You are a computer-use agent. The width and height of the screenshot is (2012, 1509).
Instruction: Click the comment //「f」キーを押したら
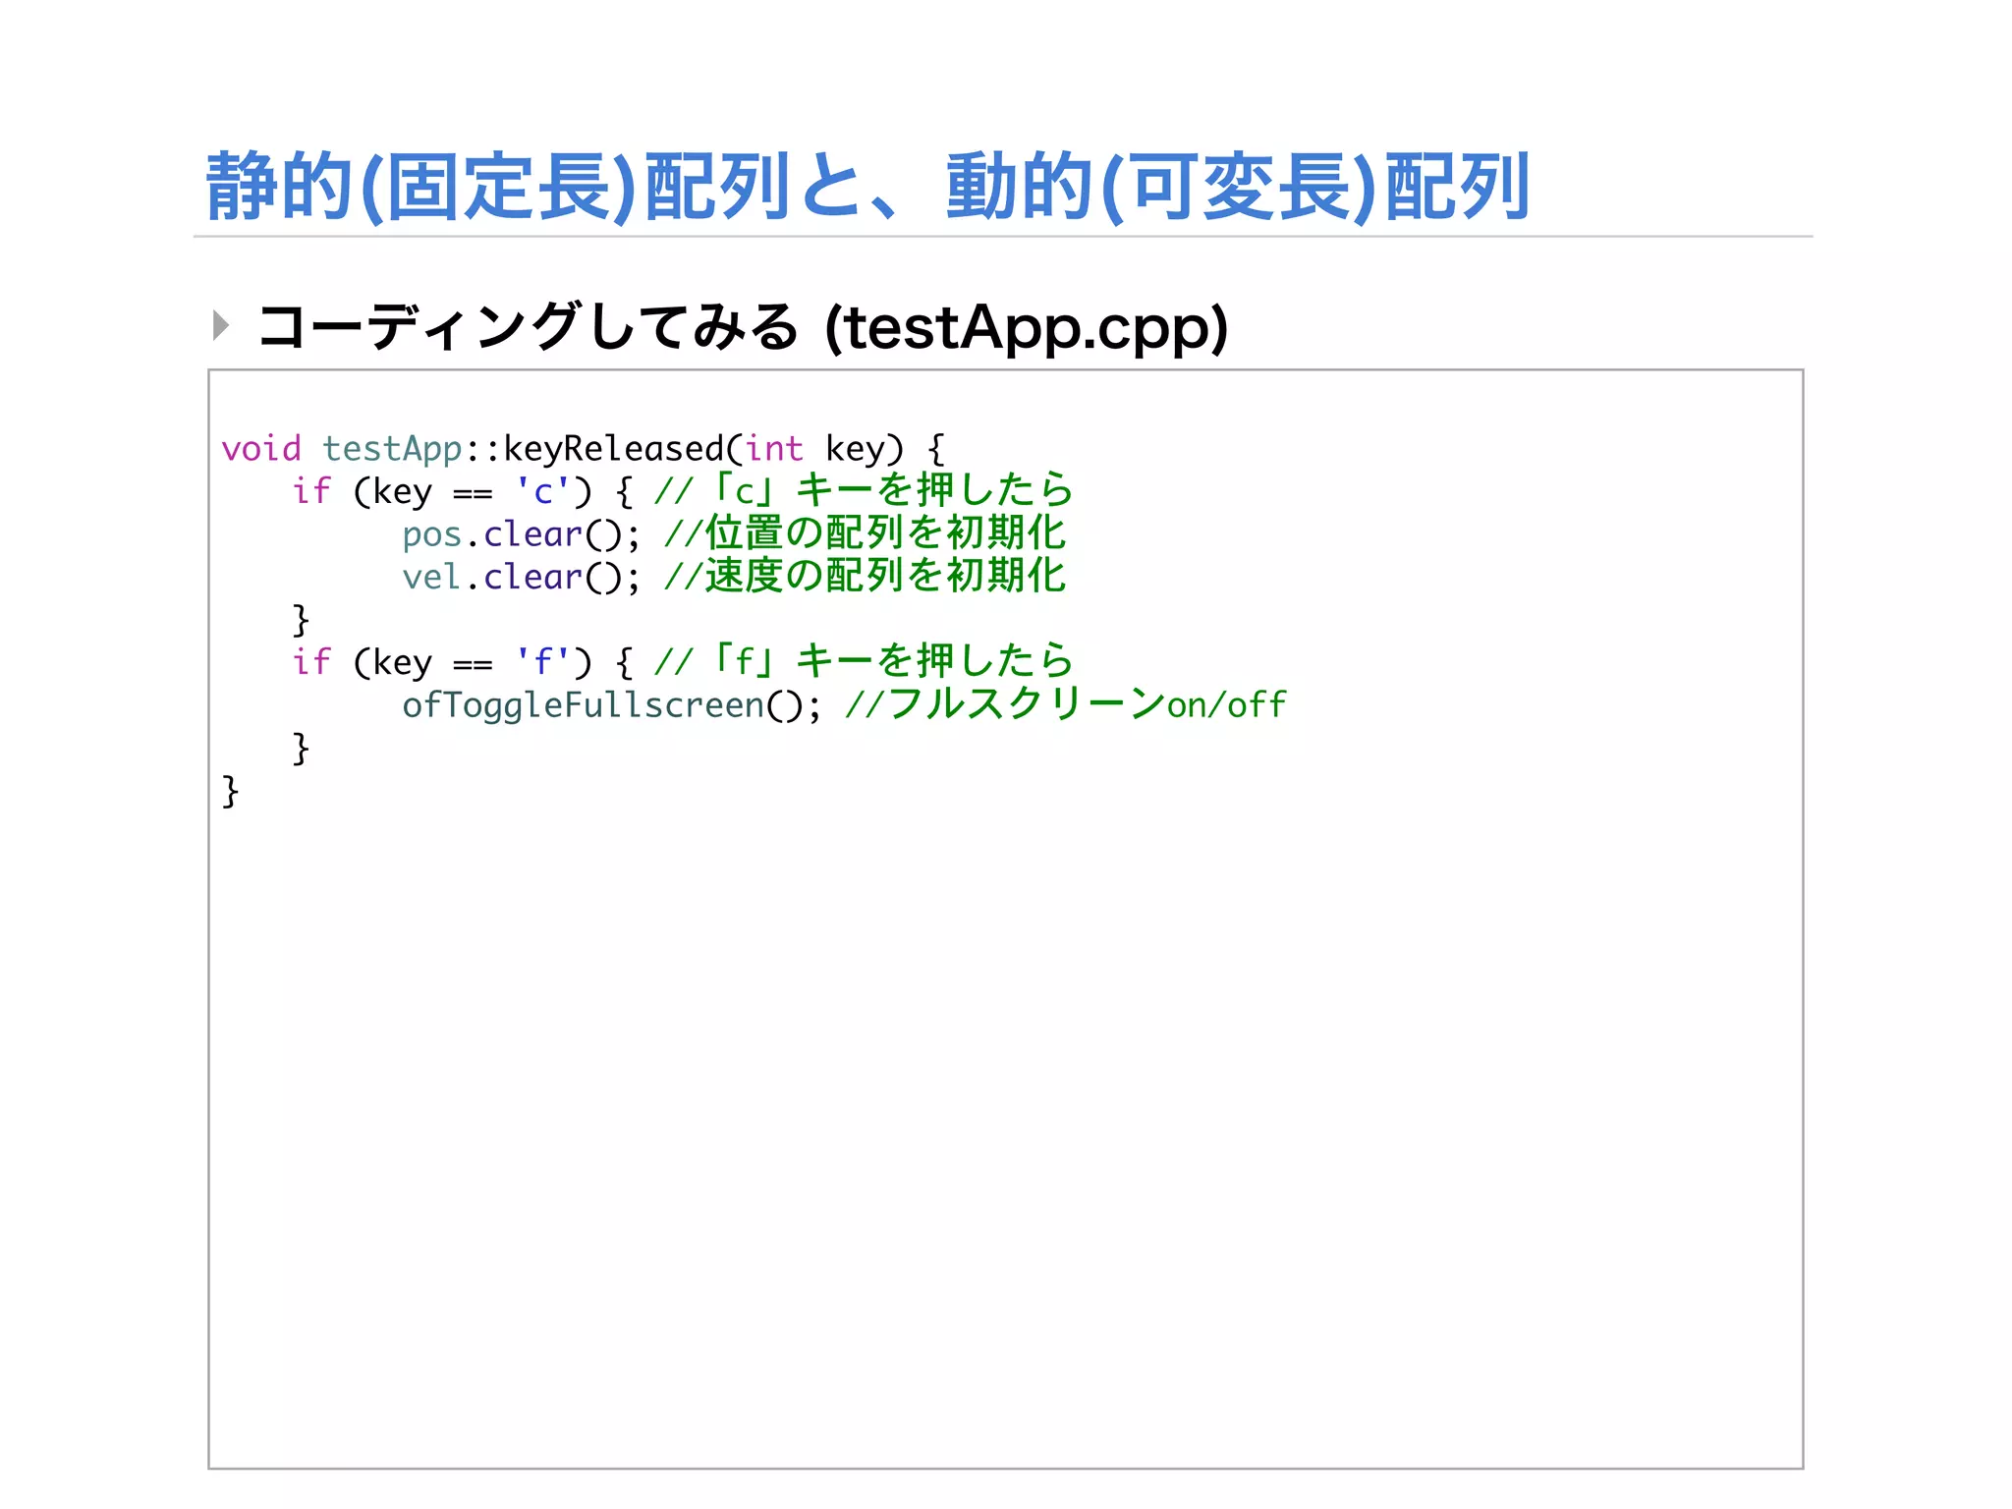[865, 660]
